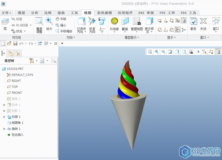Screen dimensions: 222x160
Task: Toggle annotation display on the in-graphics toolbar
Action: tap(218, 52)
